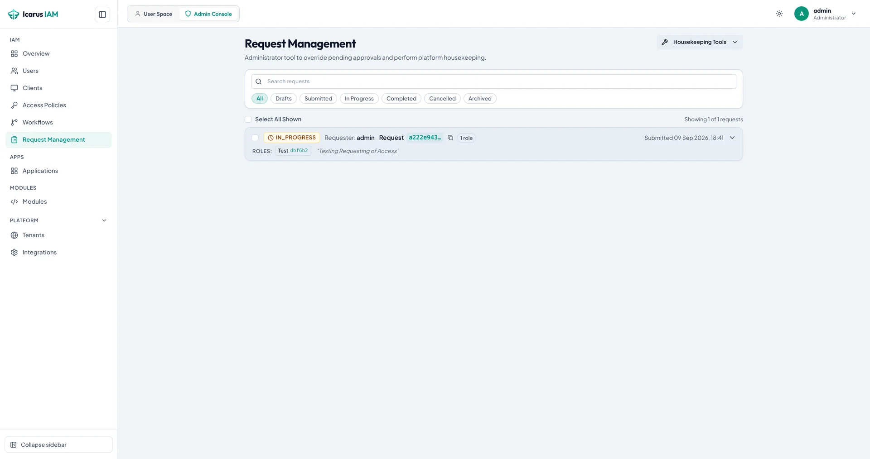Click the Modules code icon
The height and width of the screenshot is (459, 870).
tap(14, 201)
